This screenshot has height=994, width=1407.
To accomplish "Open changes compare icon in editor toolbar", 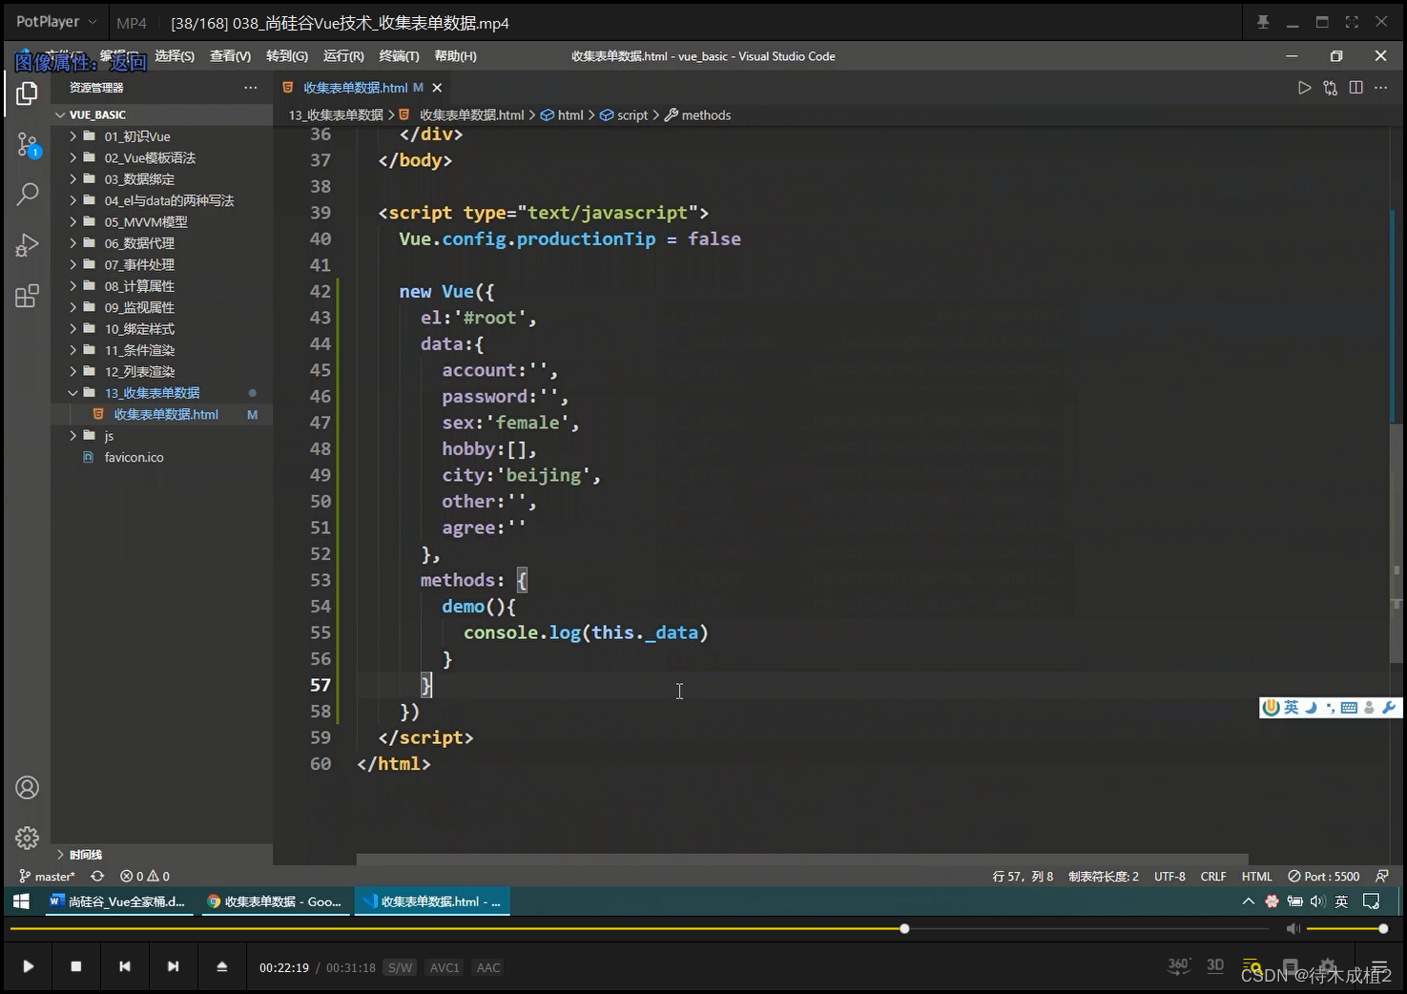I will click(x=1331, y=88).
